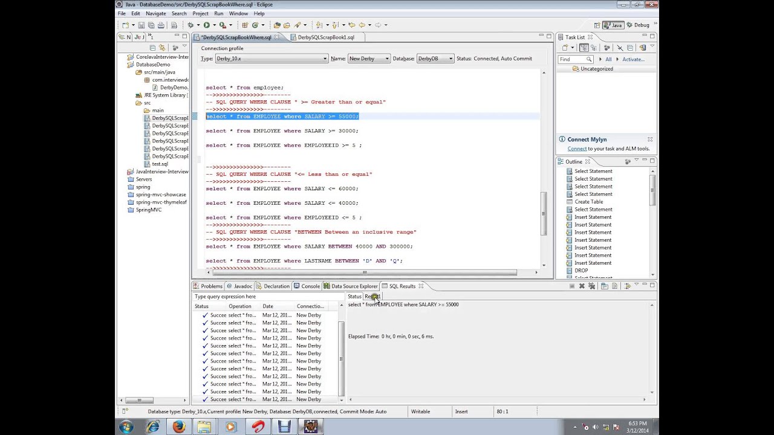Switch to the Problems tab
Viewport: 774px width, 435px height.
207,286
